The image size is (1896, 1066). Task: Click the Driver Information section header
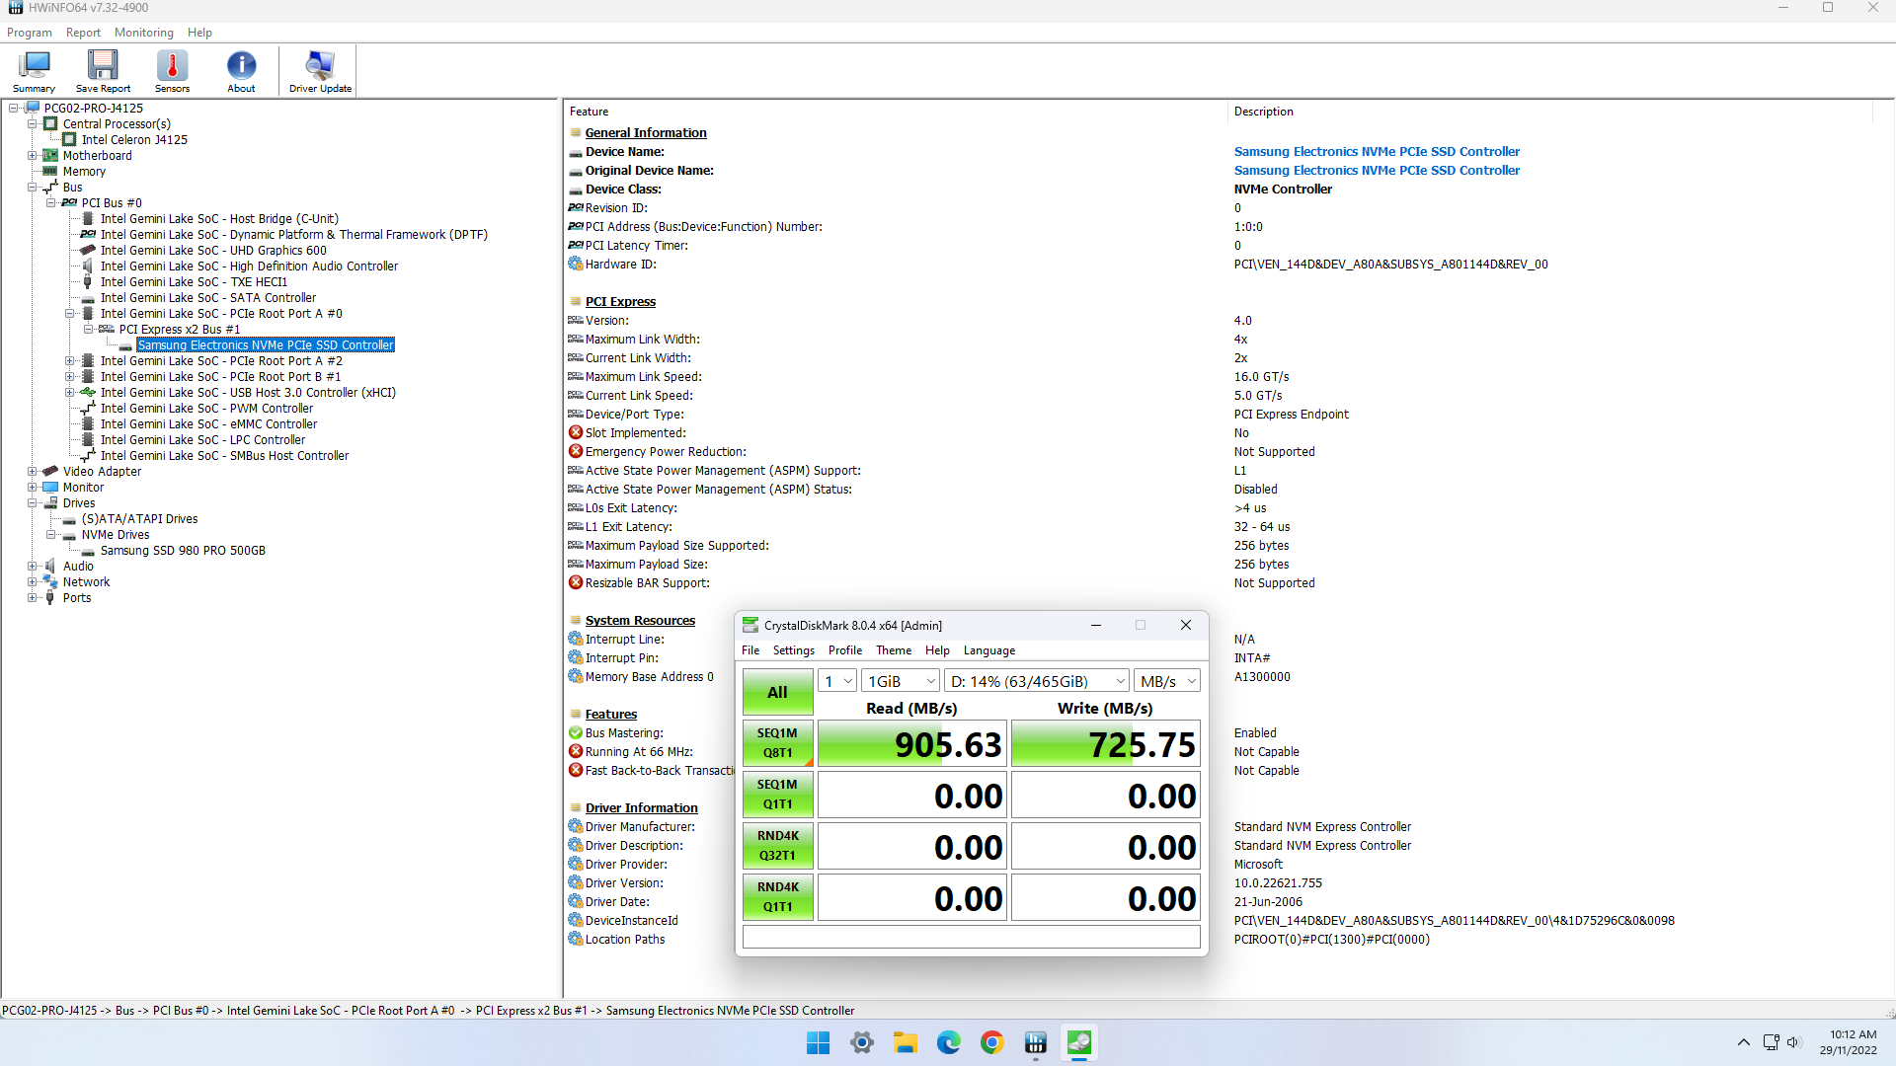coord(641,808)
